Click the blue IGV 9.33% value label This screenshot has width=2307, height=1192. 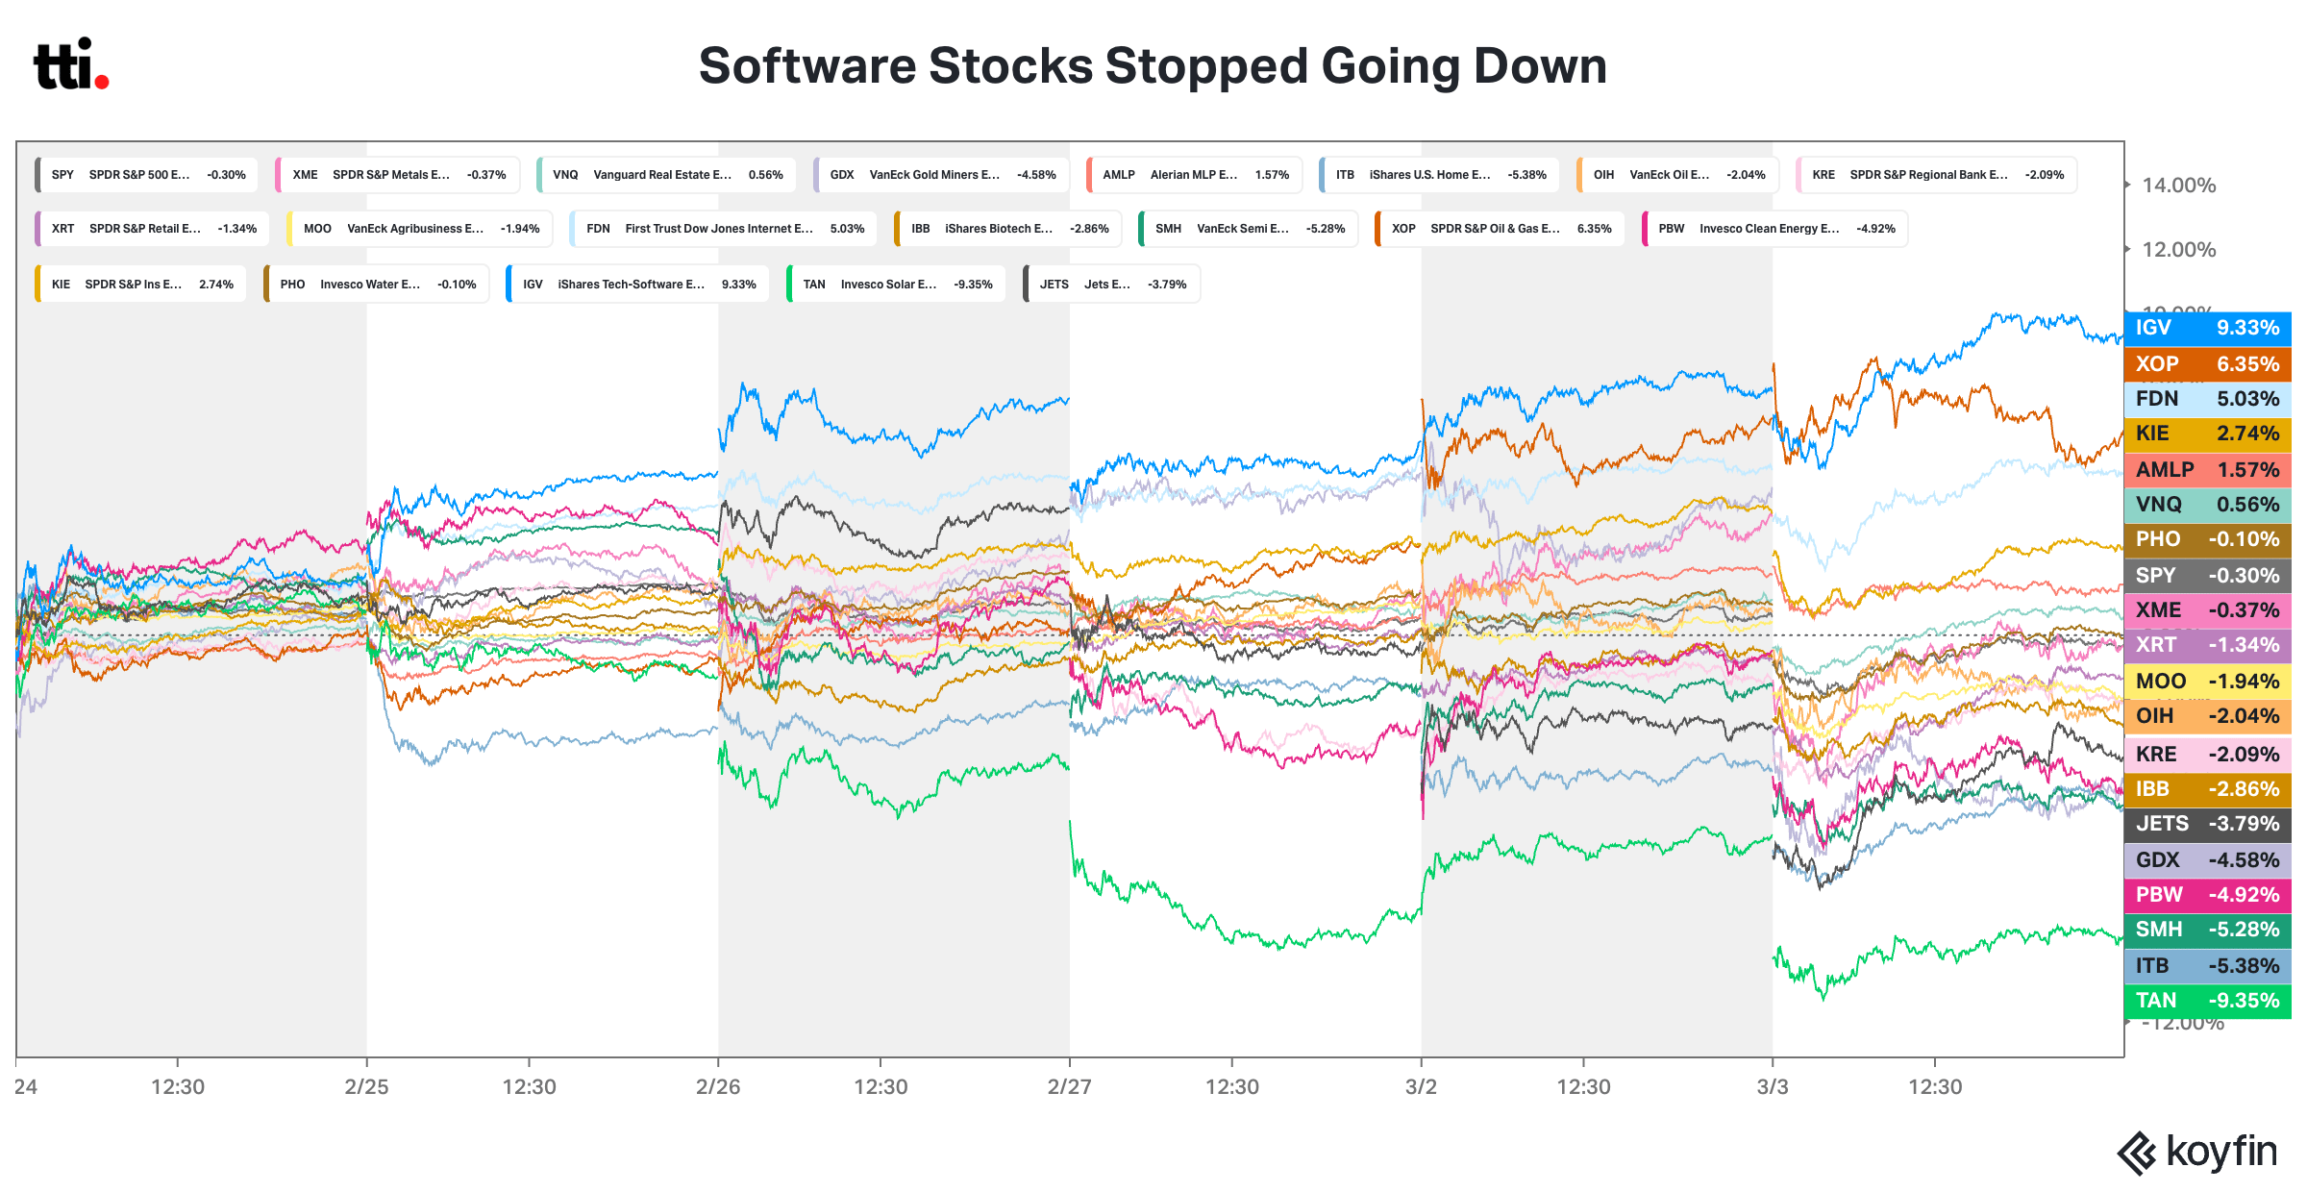(x=2207, y=328)
